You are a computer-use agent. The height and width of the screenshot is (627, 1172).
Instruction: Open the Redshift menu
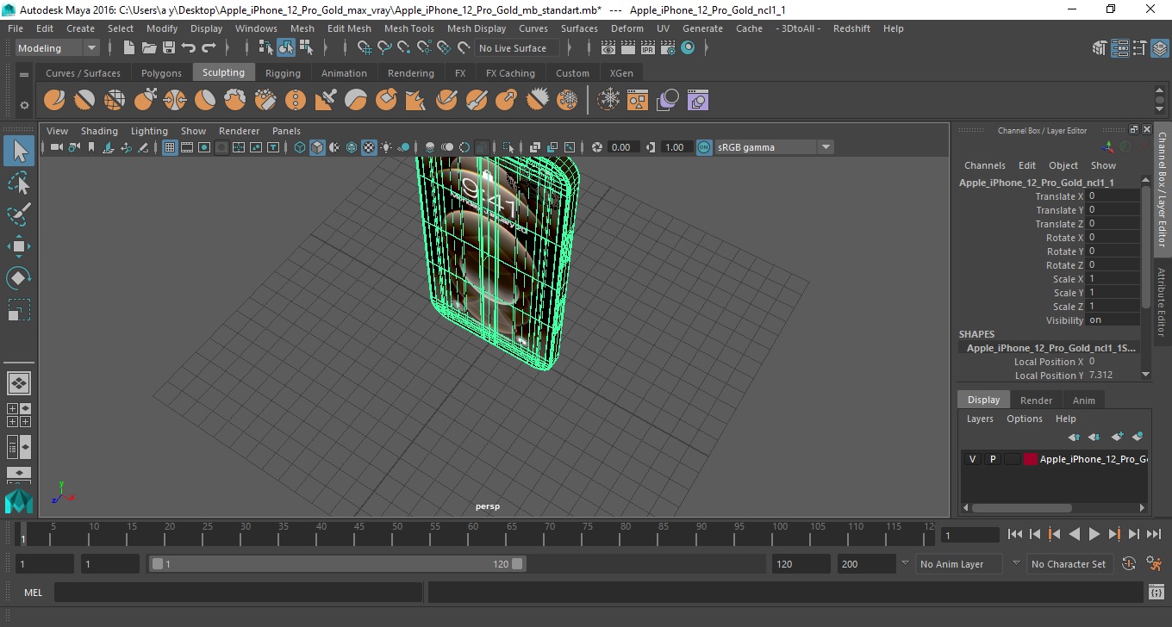tap(851, 28)
